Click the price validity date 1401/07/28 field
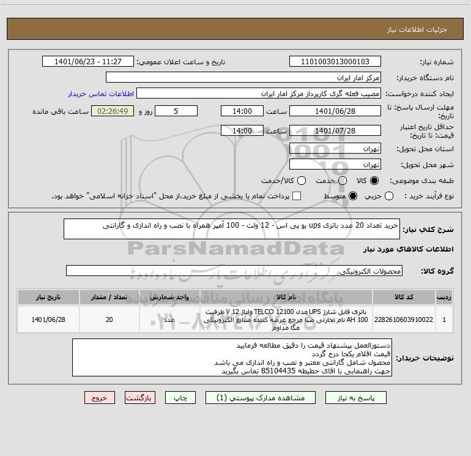Image resolution: width=471 pixels, height=456 pixels. point(335,130)
